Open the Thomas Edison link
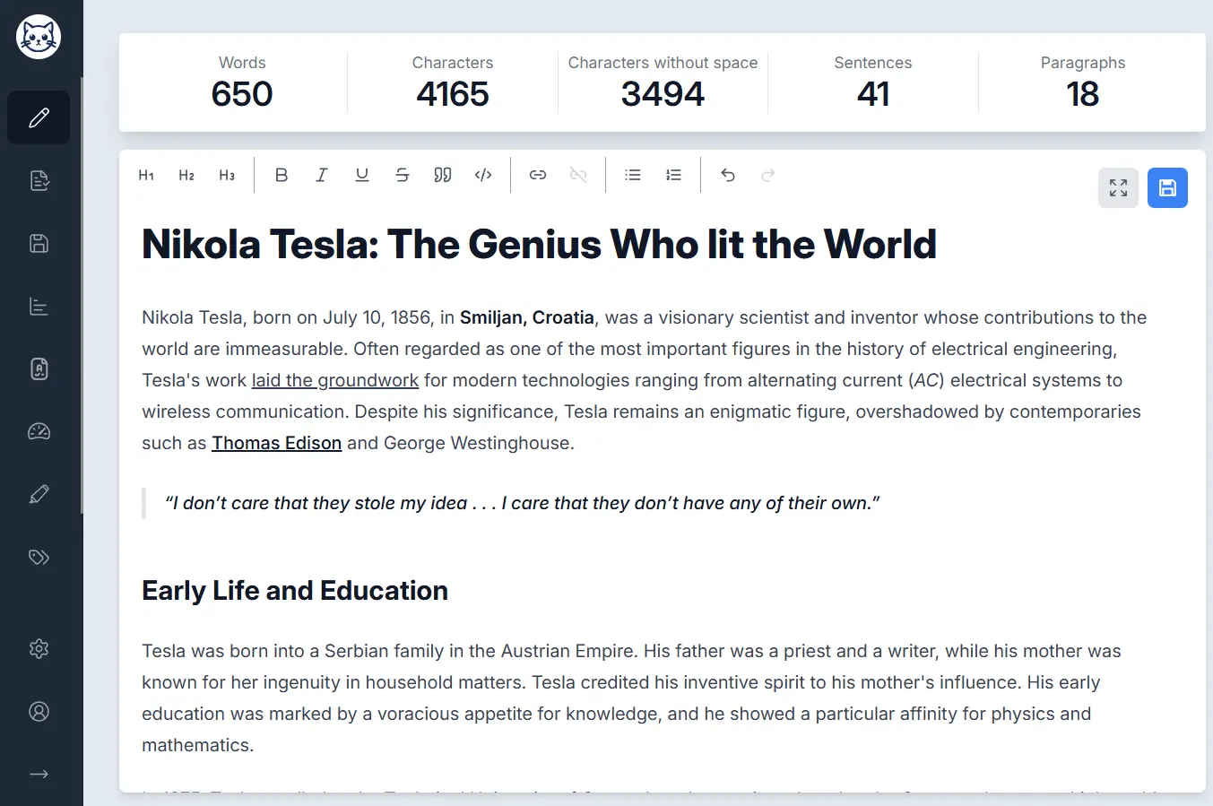The width and height of the screenshot is (1213, 806). pos(276,443)
